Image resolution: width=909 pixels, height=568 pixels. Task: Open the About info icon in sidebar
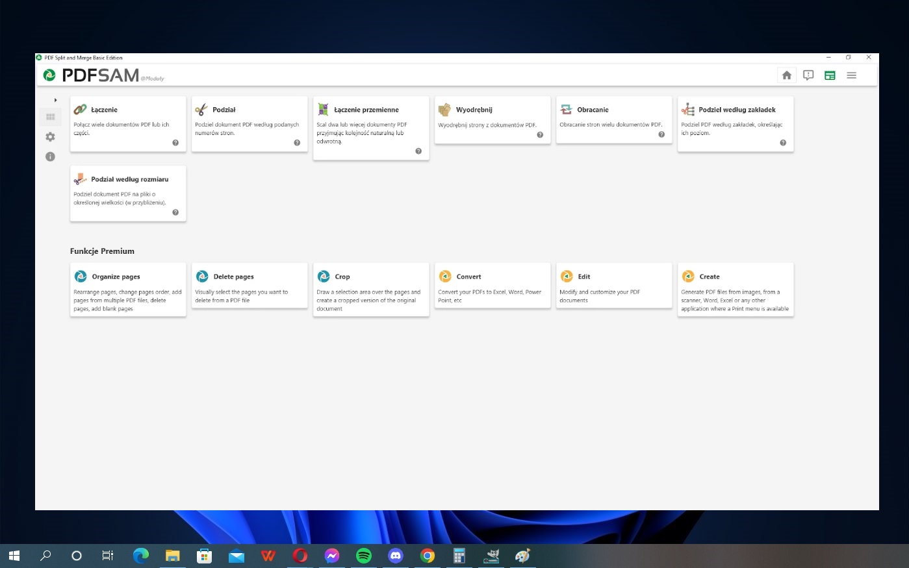50,156
